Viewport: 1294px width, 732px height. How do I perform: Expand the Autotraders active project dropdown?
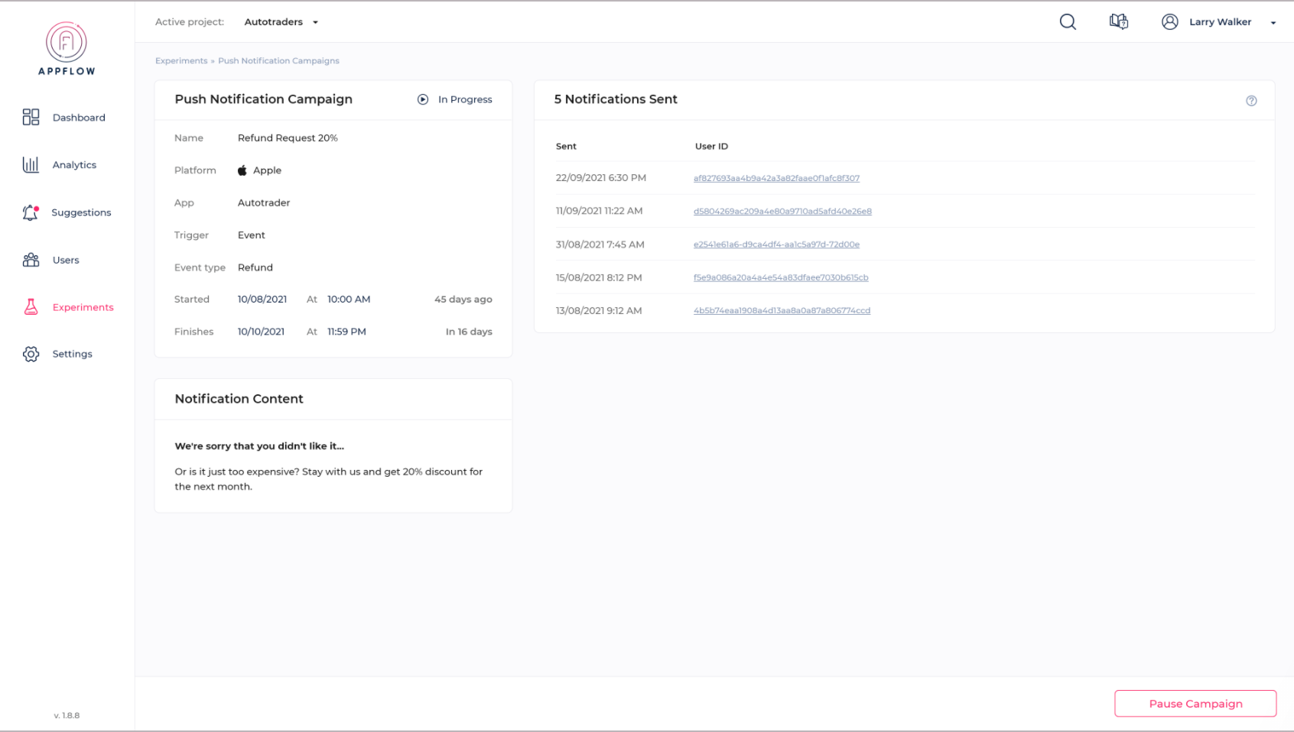click(281, 22)
